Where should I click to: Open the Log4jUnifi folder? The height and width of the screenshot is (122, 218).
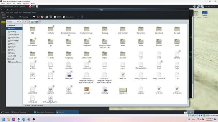pyautogui.click(x=87, y=42)
